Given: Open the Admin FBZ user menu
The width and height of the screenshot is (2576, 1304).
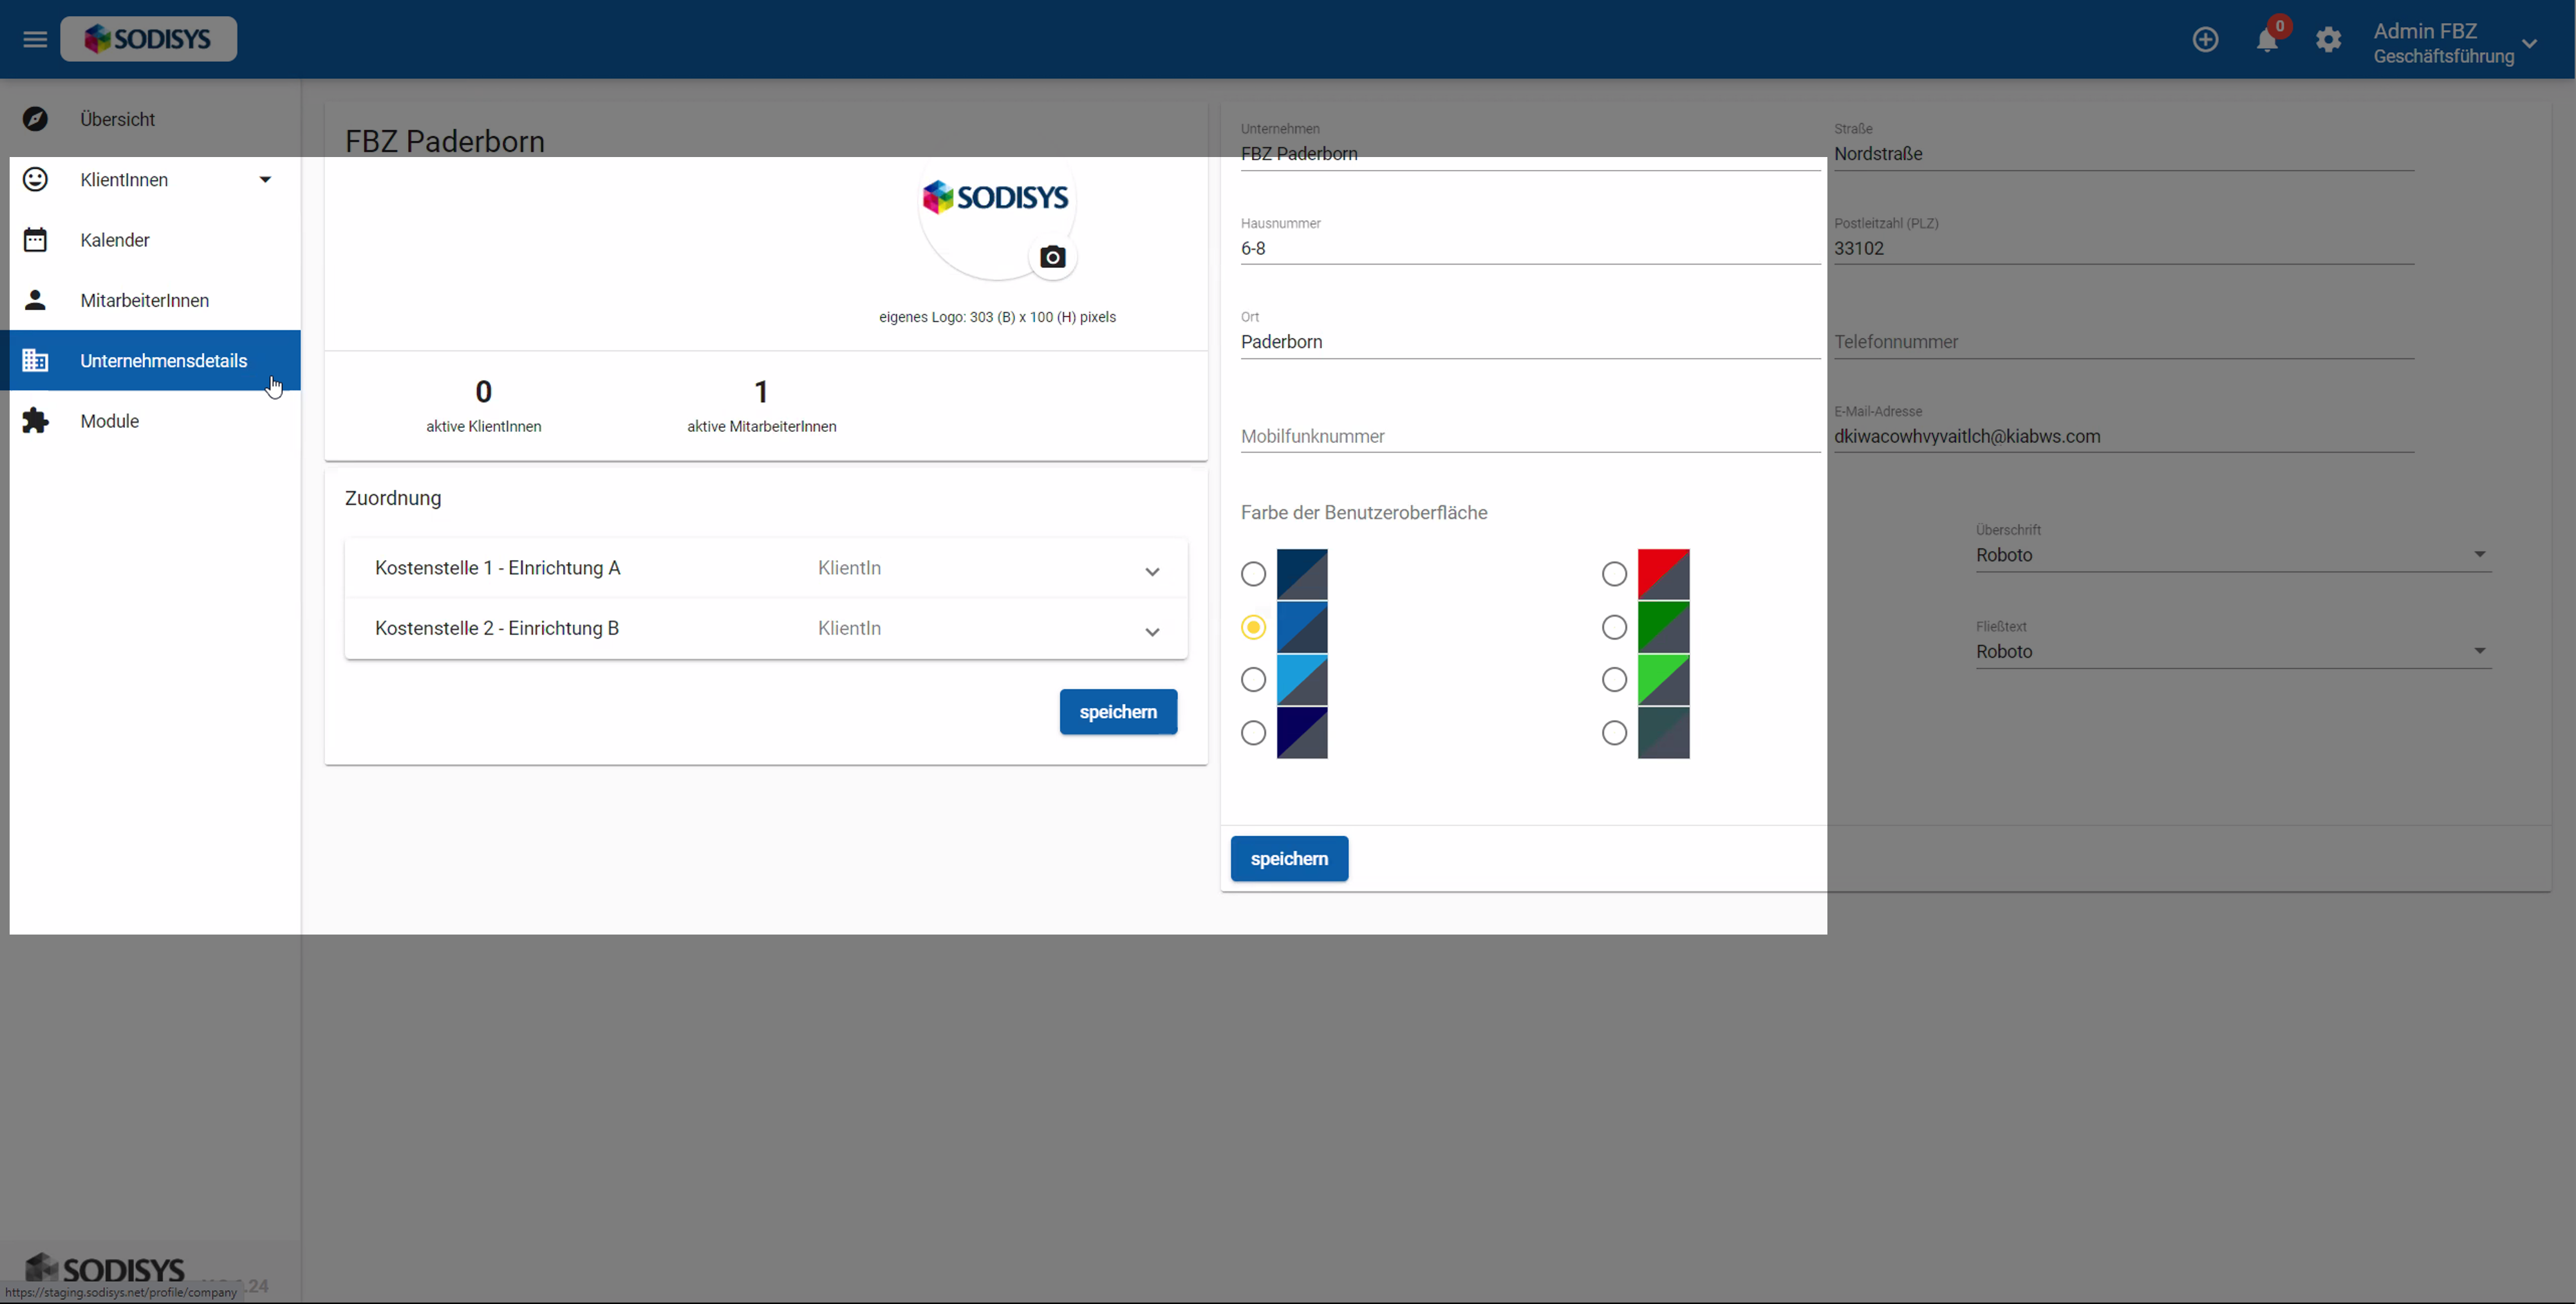Looking at the screenshot, I should click(2455, 43).
